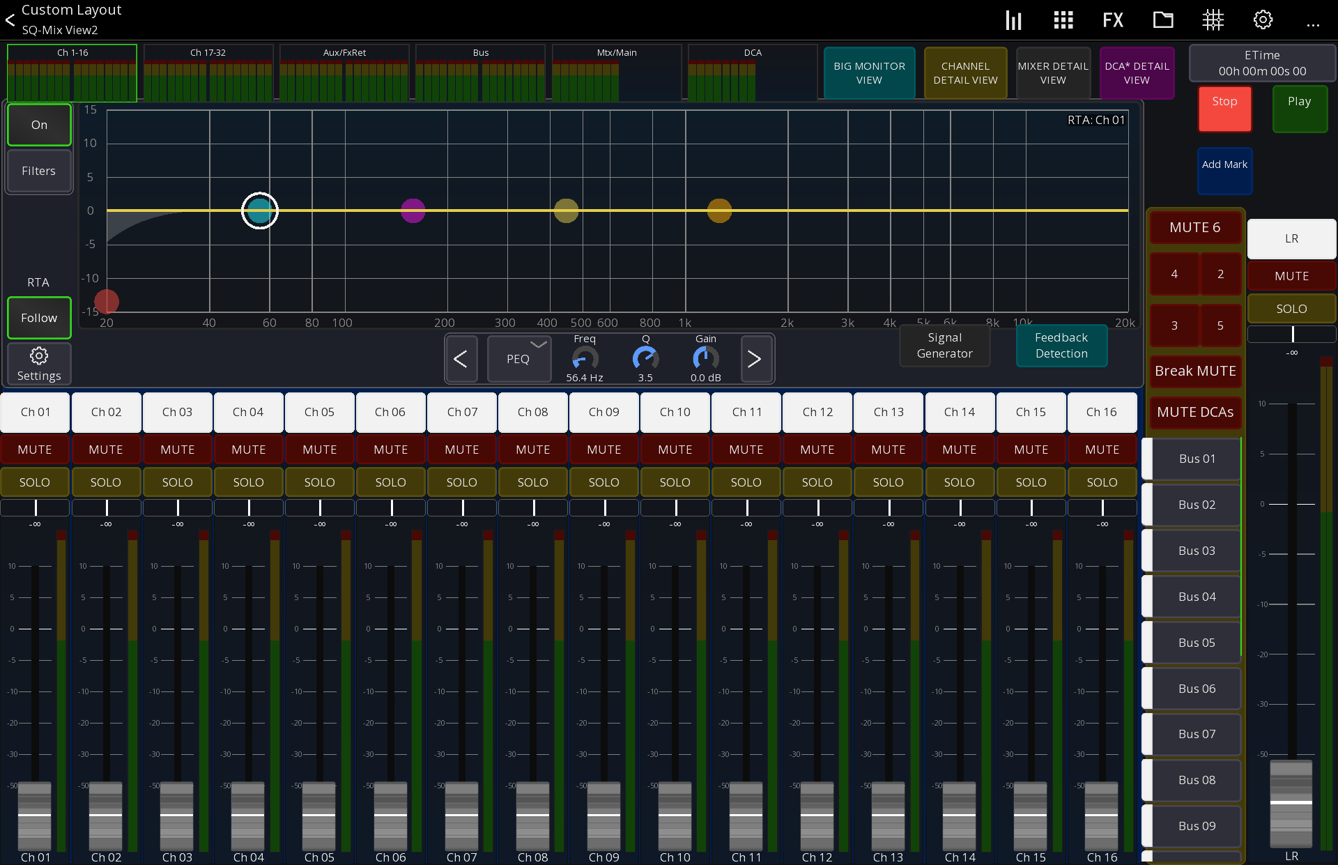Click the green Play button
This screenshot has width=1338, height=865.
click(1300, 109)
